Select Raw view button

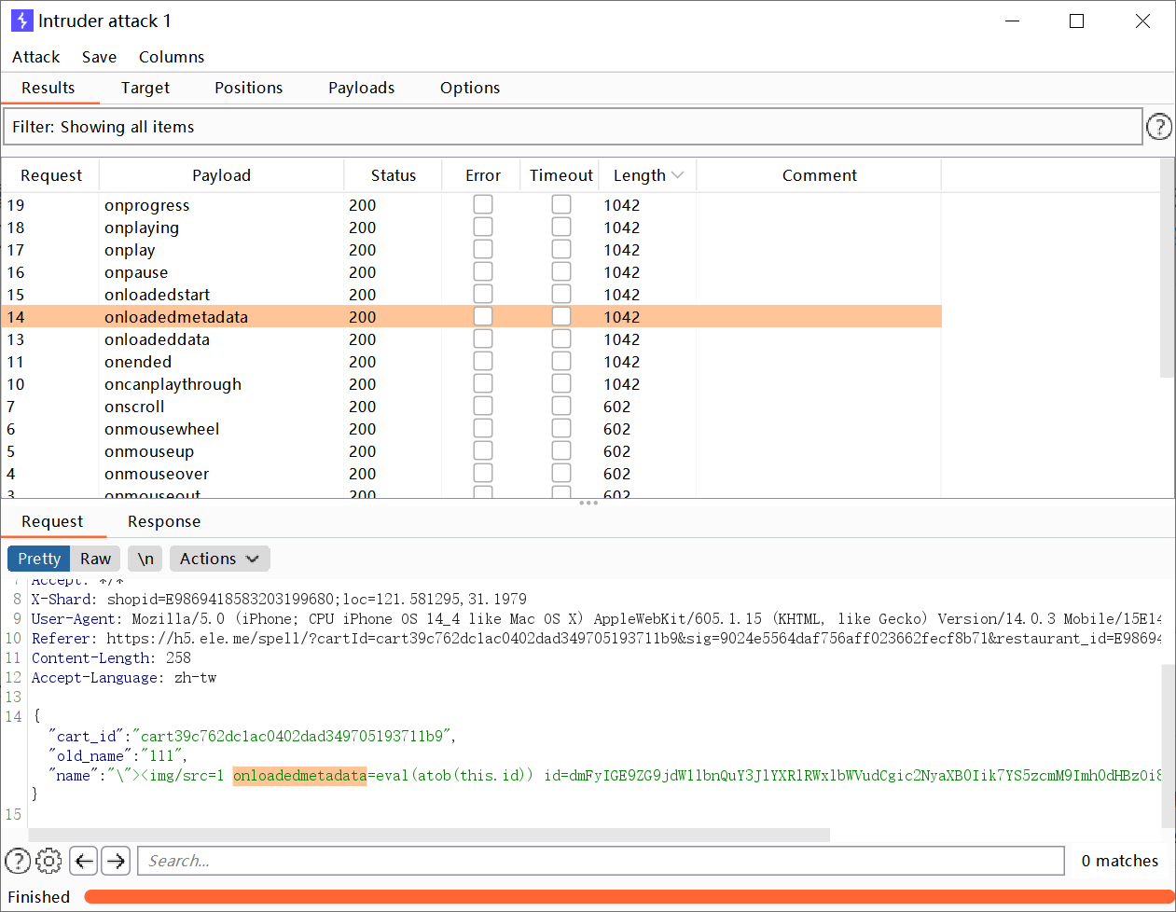(x=95, y=559)
